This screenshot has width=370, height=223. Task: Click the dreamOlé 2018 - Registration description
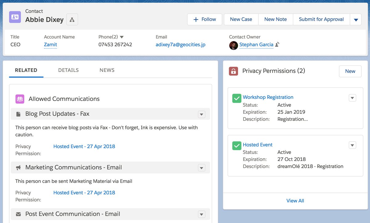(x=310, y=166)
